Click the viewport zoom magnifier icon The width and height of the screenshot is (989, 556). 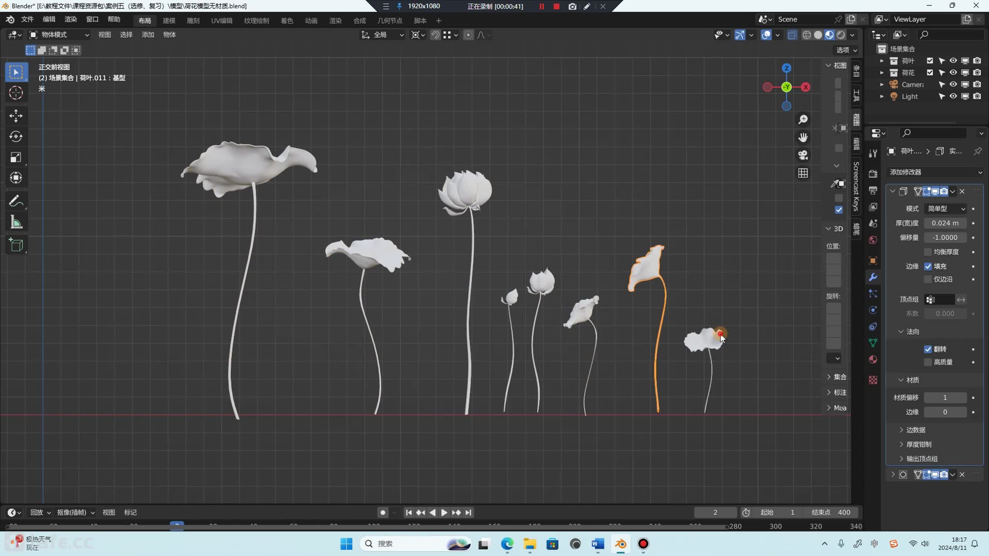803,119
